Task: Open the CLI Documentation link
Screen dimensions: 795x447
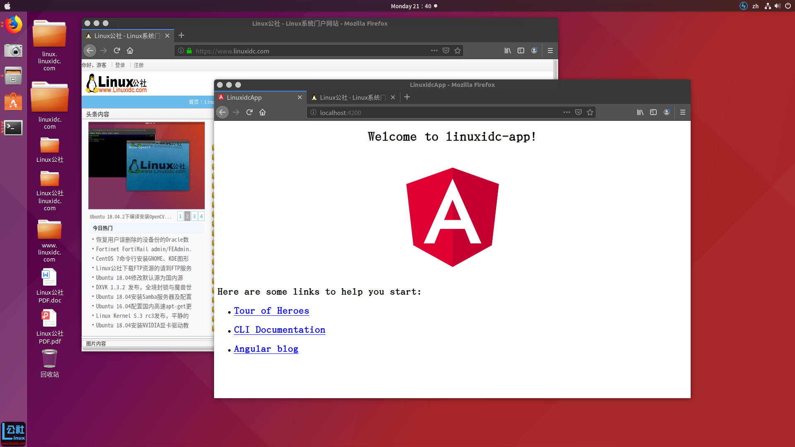Action: (x=279, y=330)
